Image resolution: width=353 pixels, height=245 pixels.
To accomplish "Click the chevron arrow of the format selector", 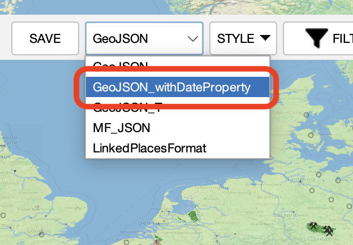I will point(193,38).
